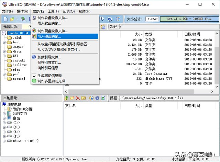Expand the 桌面 tree node

click(4, 118)
